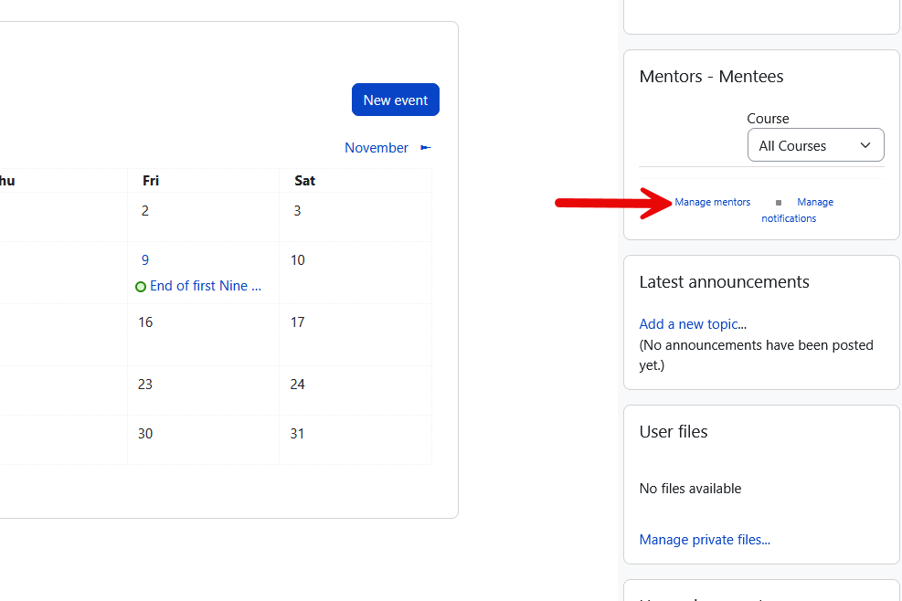
Task: Open Manage private files link
Action: (x=705, y=540)
